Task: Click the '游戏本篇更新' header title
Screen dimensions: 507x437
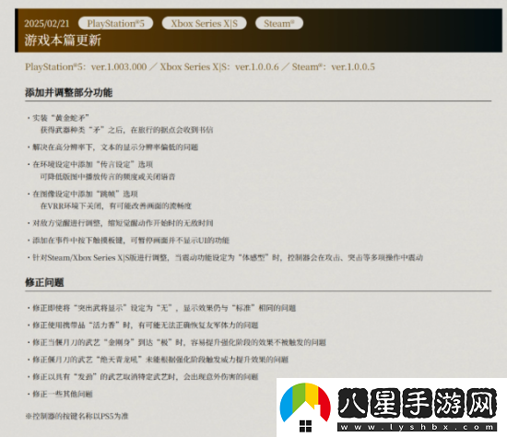Action: click(63, 41)
